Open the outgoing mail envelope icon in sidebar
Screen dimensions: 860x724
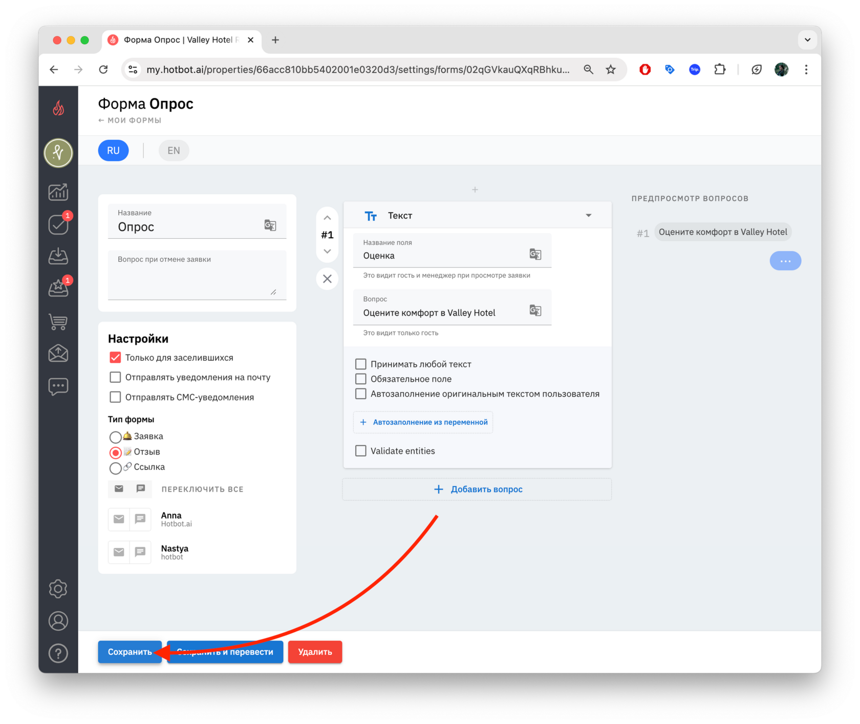point(58,354)
